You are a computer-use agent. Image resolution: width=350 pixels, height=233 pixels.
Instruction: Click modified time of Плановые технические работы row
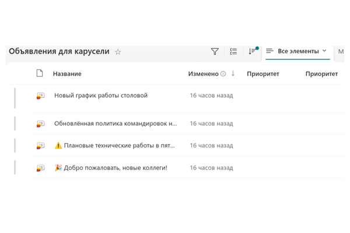pos(211,146)
